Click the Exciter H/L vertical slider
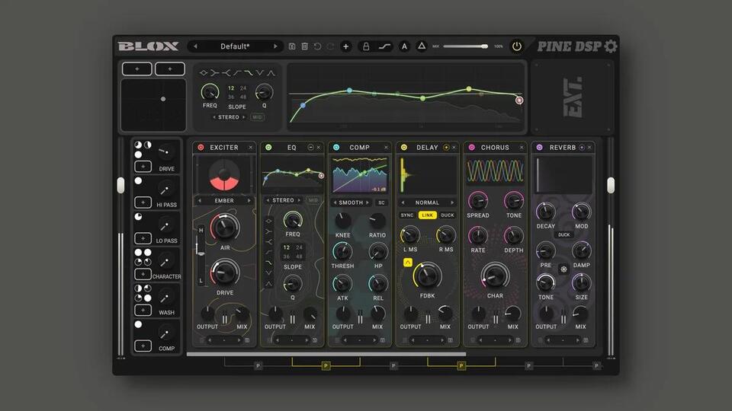Image resolution: width=732 pixels, height=411 pixels. pyautogui.click(x=201, y=256)
